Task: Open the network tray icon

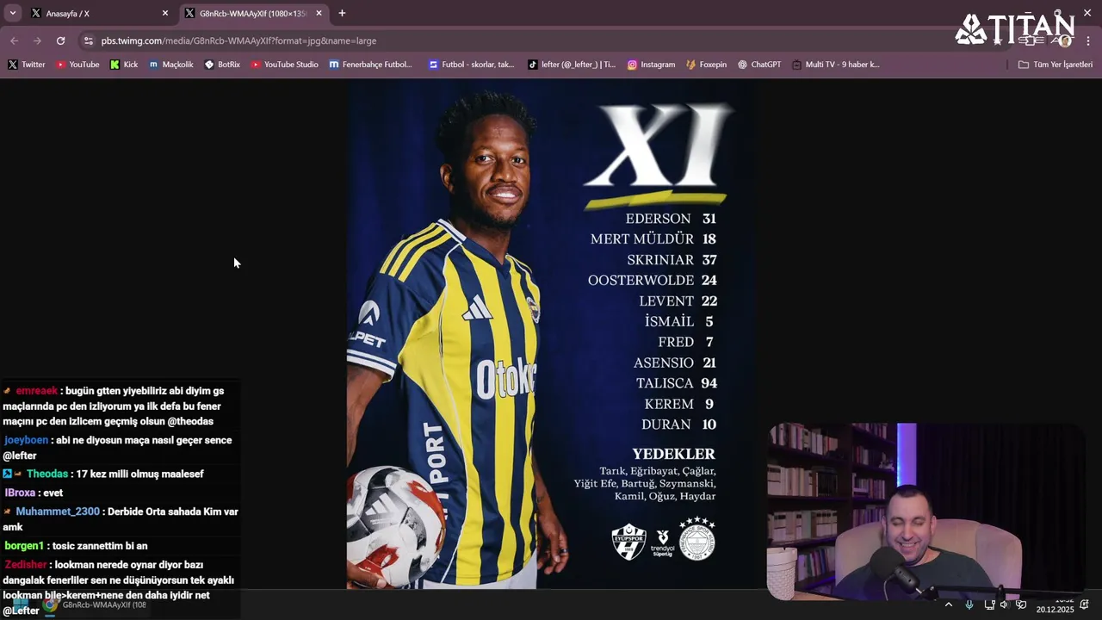Action: [x=989, y=604]
